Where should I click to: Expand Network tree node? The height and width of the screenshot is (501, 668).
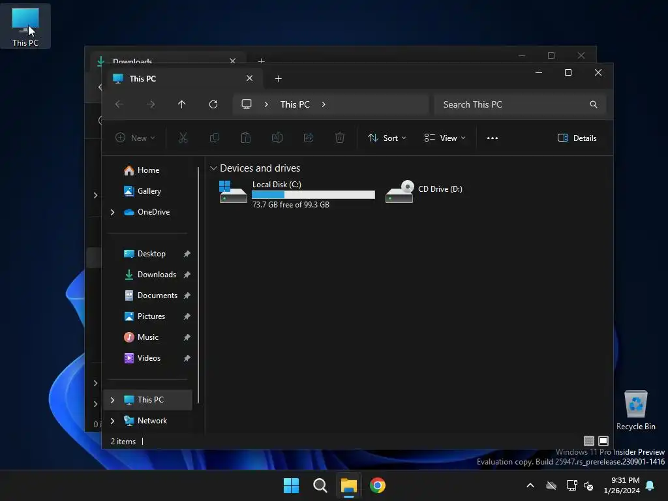112,421
